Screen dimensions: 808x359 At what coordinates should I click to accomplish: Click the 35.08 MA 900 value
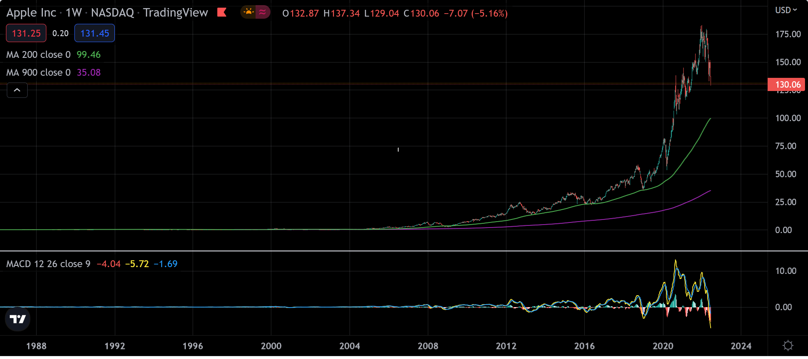tap(88, 72)
